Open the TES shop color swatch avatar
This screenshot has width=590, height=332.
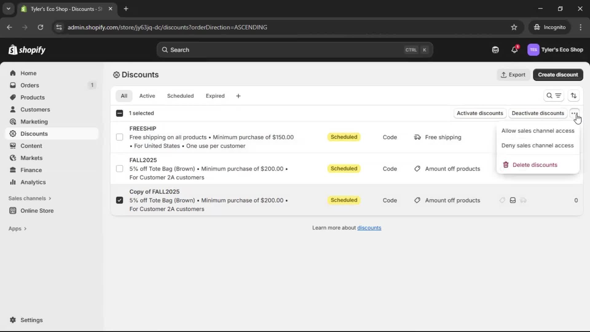pos(534,49)
